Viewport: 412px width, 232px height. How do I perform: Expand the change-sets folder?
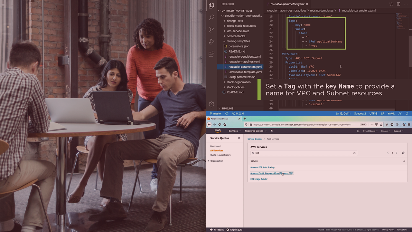click(235, 21)
